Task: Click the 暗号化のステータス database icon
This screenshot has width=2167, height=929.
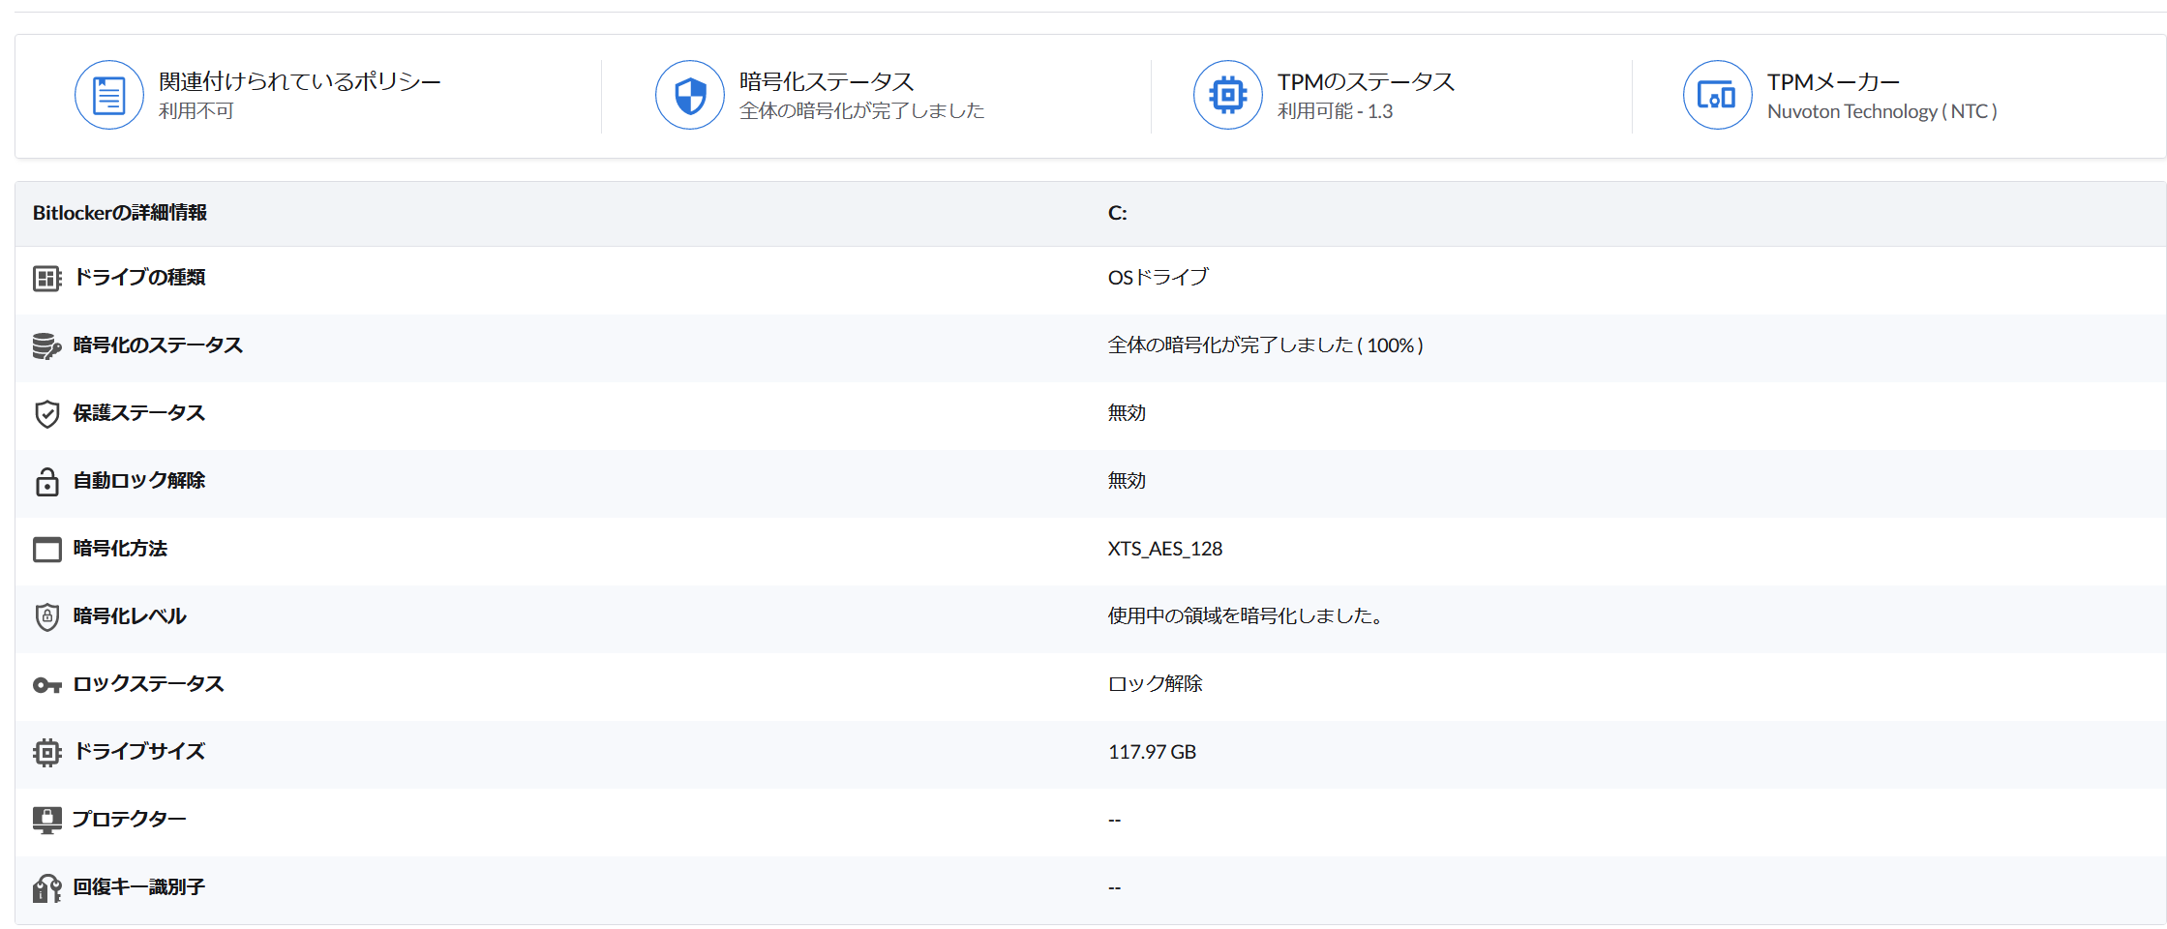Action: [46, 346]
